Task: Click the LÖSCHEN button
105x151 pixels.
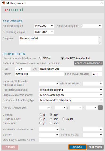Action: (x=10, y=147)
